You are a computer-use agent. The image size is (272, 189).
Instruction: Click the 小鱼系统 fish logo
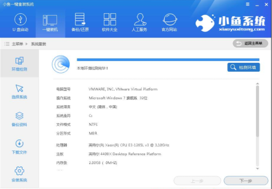pyautogui.click(x=205, y=23)
